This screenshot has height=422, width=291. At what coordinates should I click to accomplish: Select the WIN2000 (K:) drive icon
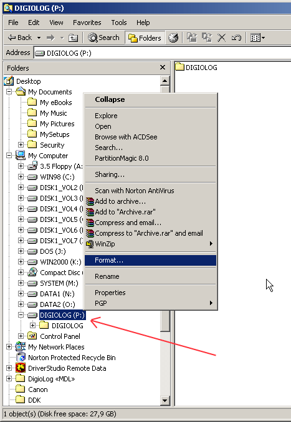tap(32, 262)
